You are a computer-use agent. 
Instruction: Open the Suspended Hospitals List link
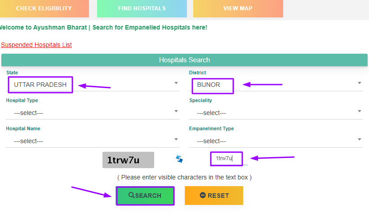click(36, 45)
